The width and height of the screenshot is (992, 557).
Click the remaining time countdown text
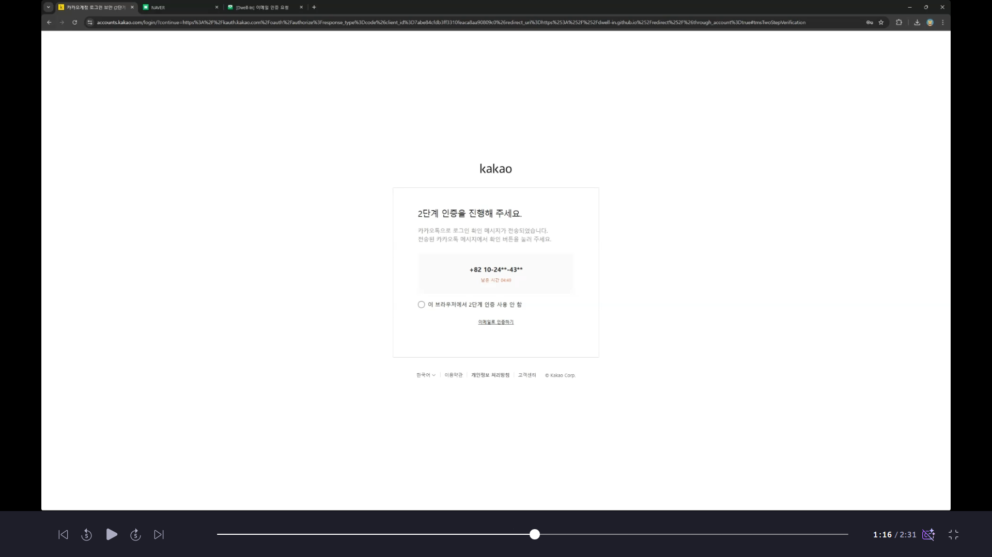(495, 280)
